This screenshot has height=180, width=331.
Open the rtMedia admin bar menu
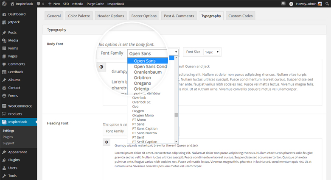[x=78, y=4]
